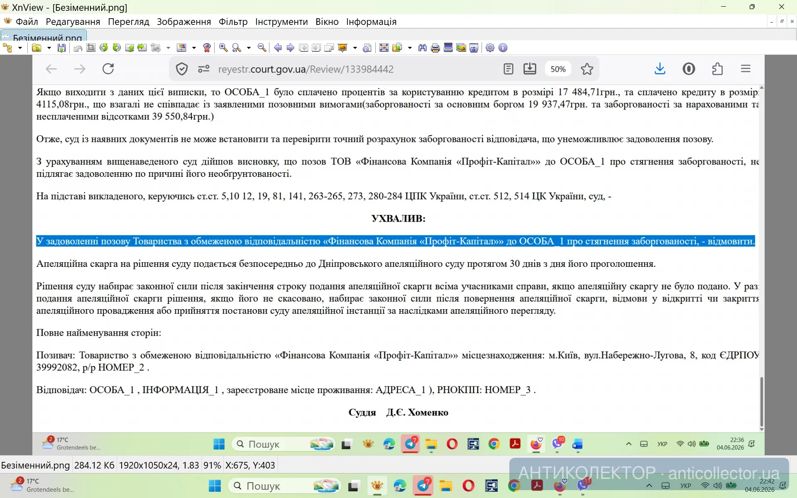Expand the zoom options dropdown arrow
Image resolution: width=797 pixels, height=498 pixels.
[x=249, y=48]
